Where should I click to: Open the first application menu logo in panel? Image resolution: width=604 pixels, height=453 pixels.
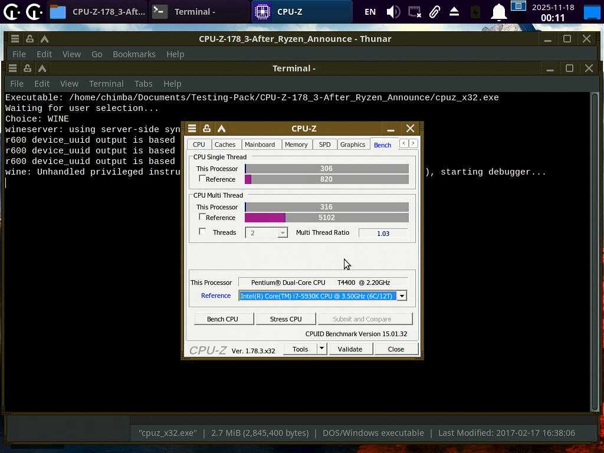(12, 12)
